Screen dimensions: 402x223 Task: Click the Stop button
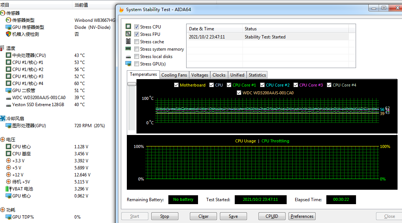click(165, 216)
